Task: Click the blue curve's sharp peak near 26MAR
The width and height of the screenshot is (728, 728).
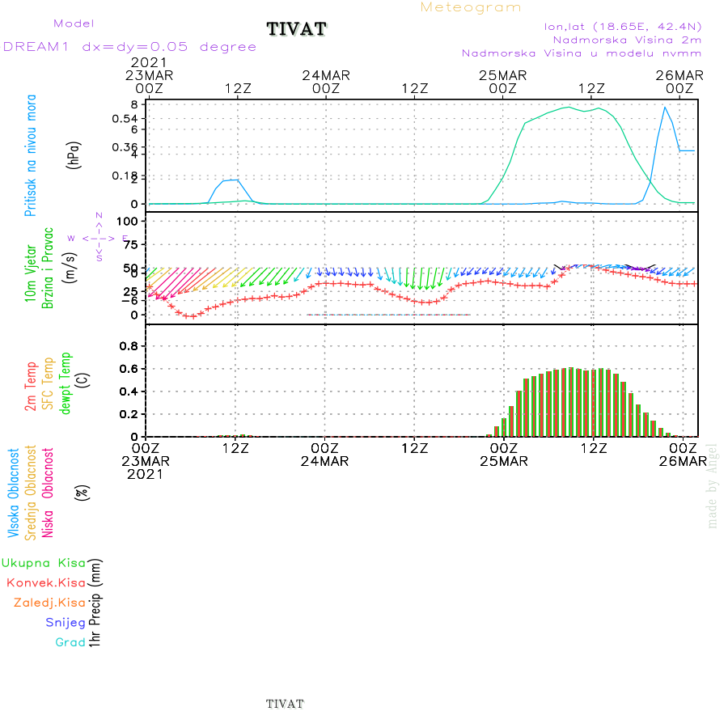Action: click(x=665, y=108)
